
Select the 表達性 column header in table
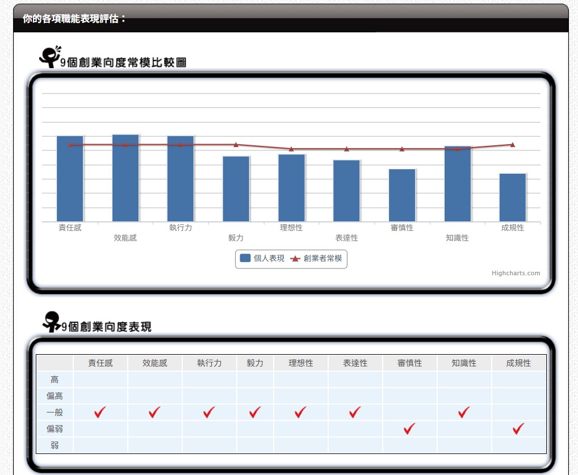(x=355, y=363)
